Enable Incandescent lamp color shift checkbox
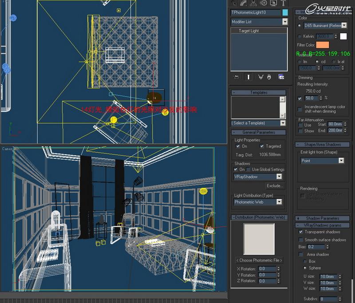This screenshot has width=355, height=303. (x=300, y=109)
